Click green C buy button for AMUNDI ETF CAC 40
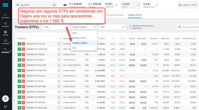Screen dimensions: 199x110 (x=19, y=44)
